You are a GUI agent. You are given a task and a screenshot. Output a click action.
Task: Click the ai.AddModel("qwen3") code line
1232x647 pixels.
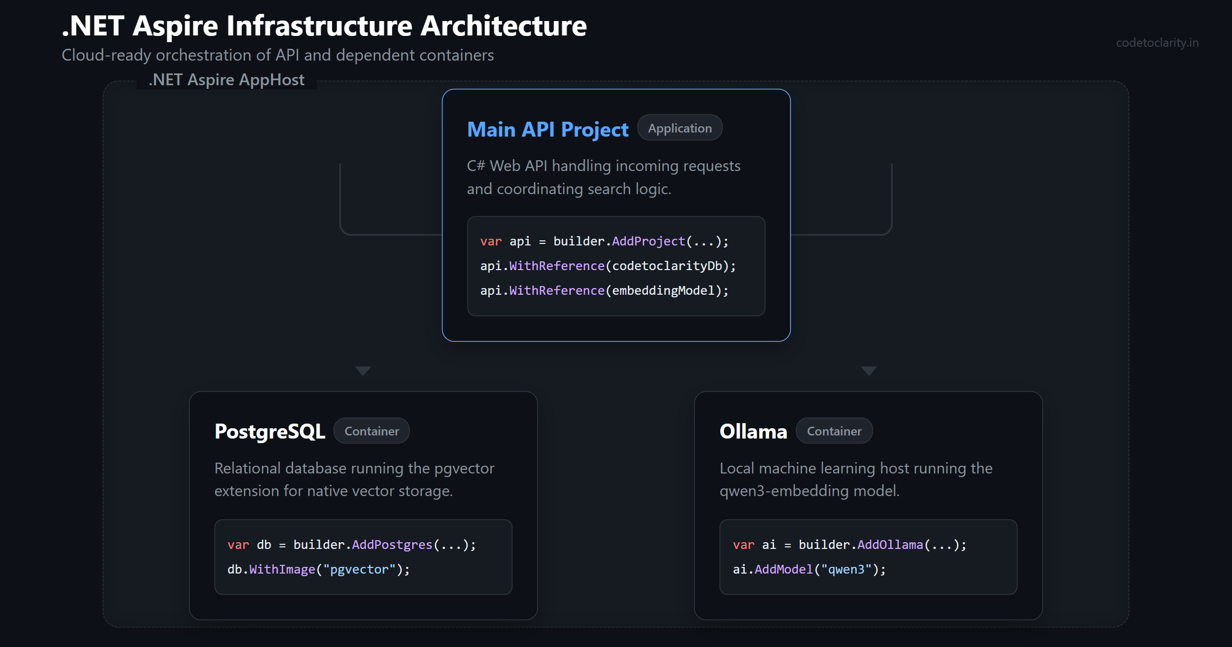[x=809, y=569]
